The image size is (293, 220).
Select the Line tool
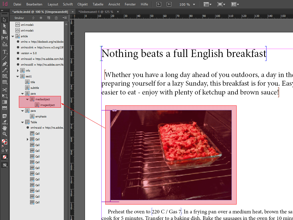[x=5, y=58]
